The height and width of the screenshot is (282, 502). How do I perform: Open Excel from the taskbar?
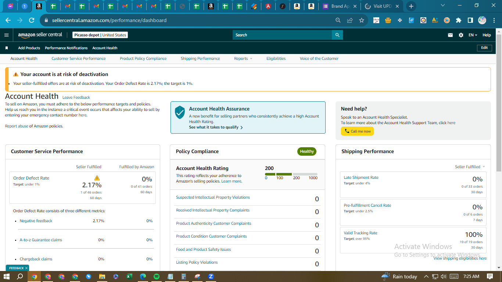tap(129, 276)
